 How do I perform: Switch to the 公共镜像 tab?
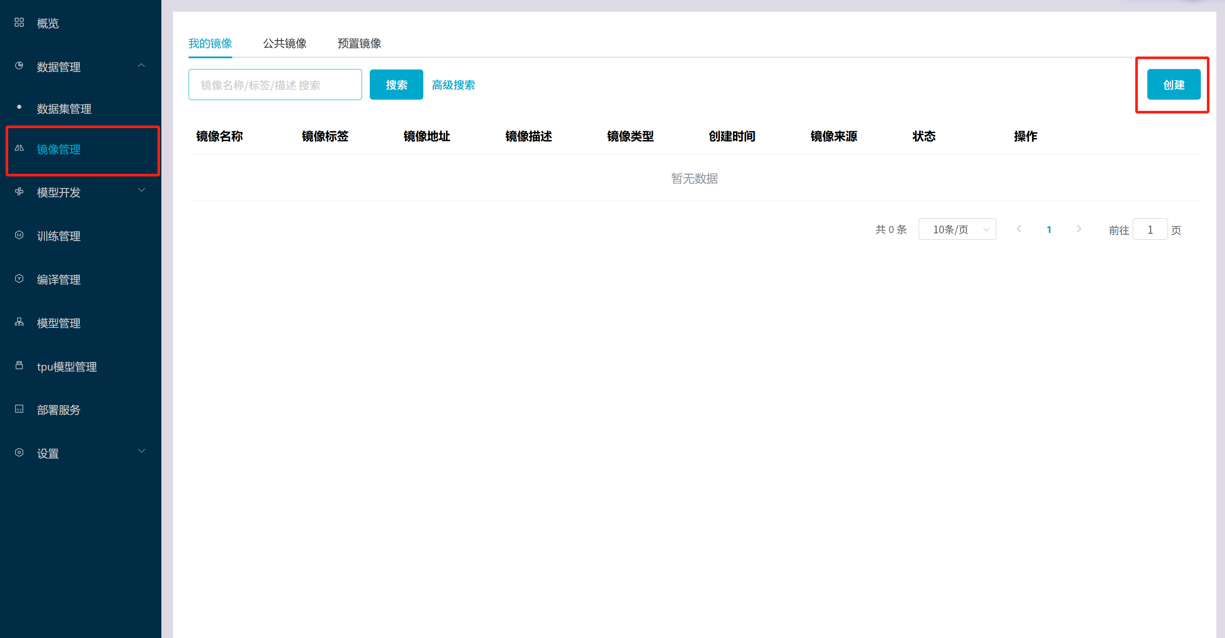pyautogui.click(x=284, y=43)
